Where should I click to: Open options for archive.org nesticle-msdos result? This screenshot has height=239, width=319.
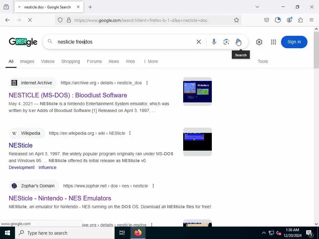click(x=152, y=225)
